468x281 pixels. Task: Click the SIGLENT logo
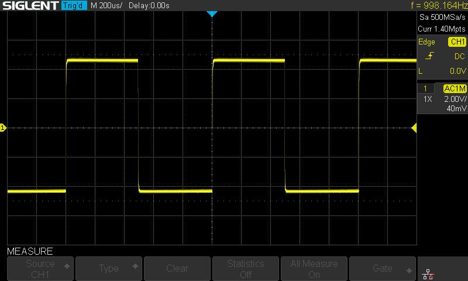point(30,5)
